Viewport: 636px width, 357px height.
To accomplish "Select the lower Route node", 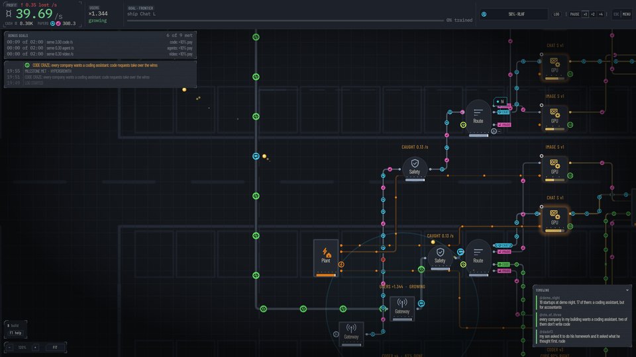I will pyautogui.click(x=478, y=258).
